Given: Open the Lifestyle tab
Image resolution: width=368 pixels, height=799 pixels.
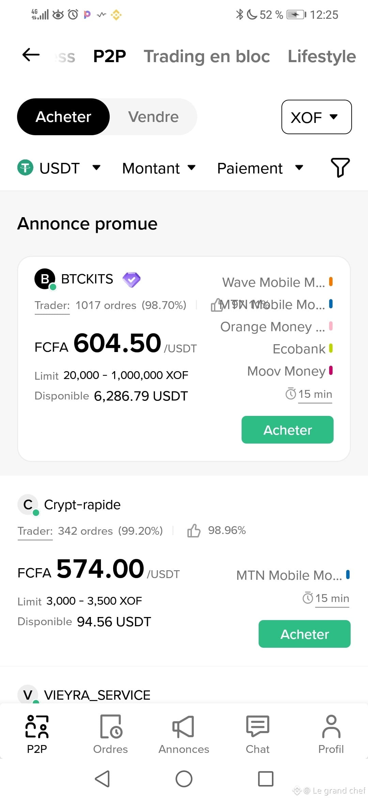Looking at the screenshot, I should [x=322, y=56].
